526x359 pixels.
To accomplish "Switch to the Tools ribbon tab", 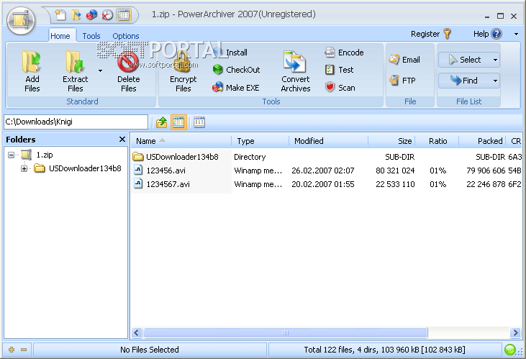I will (91, 36).
